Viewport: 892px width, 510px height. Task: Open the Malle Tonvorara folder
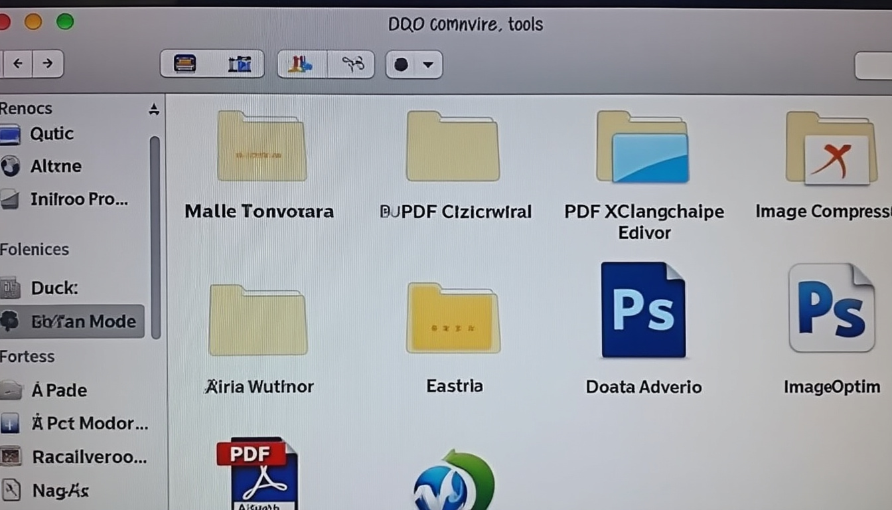click(x=261, y=146)
